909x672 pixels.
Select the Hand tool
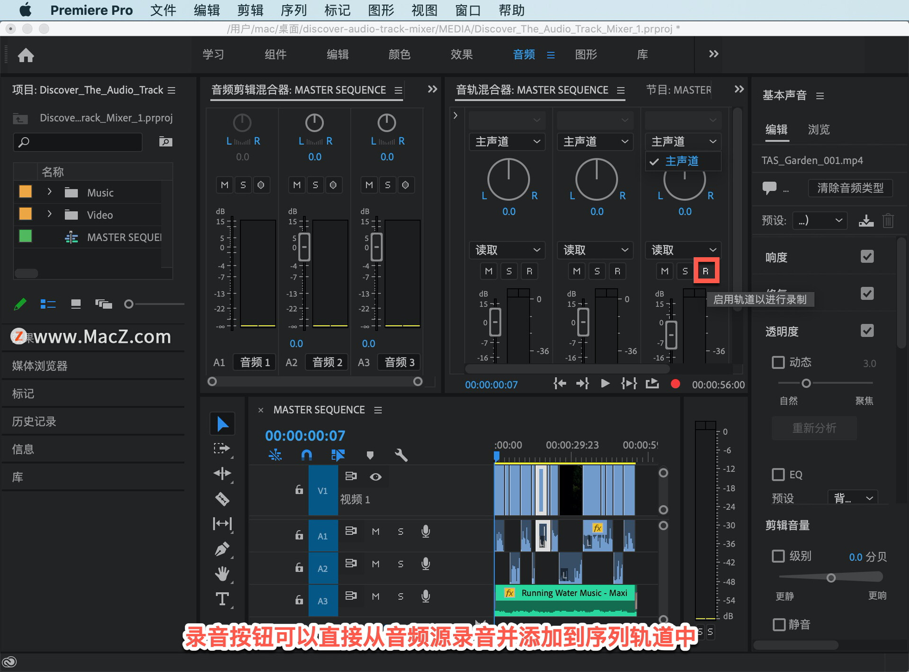222,573
